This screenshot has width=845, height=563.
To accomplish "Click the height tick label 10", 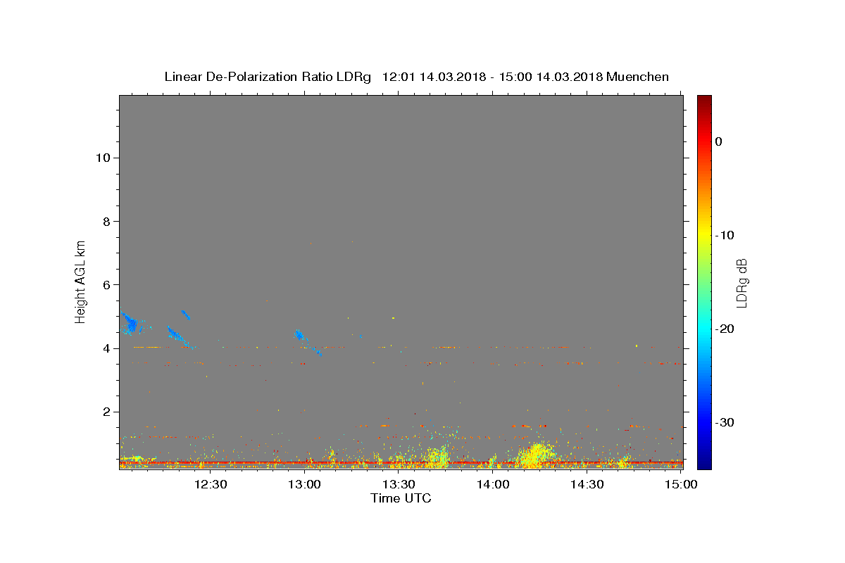I will pyautogui.click(x=102, y=158).
